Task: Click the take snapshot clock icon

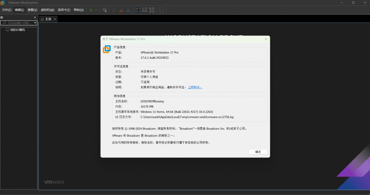Action: tap(114, 10)
